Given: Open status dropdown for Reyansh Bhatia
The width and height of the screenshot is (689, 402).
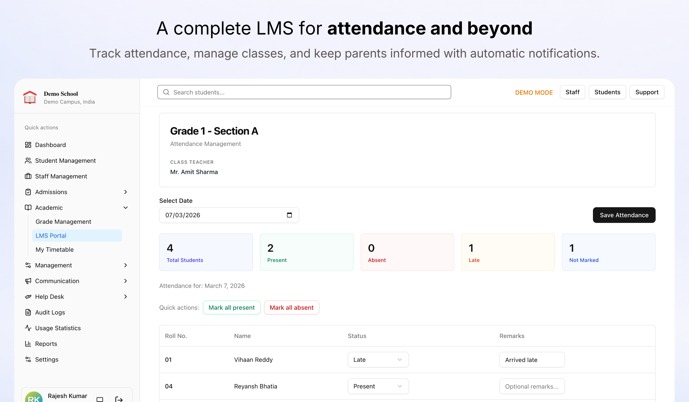Looking at the screenshot, I should pos(378,386).
